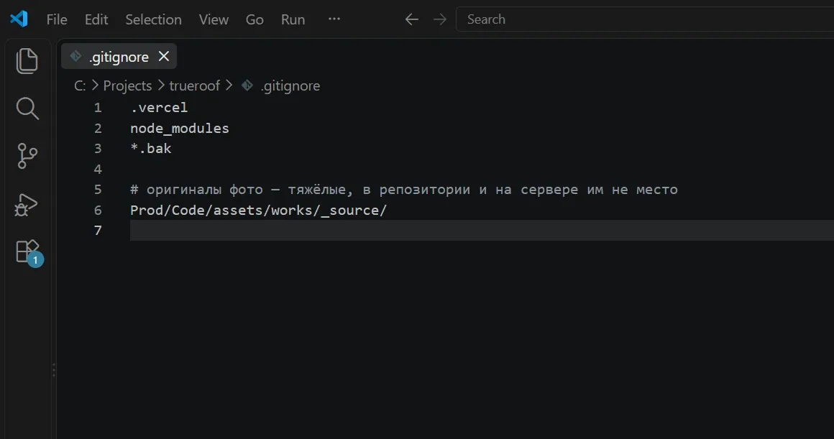Viewport: 834px width, 439px height.
Task: Open the Source Control view
Action: click(x=27, y=156)
